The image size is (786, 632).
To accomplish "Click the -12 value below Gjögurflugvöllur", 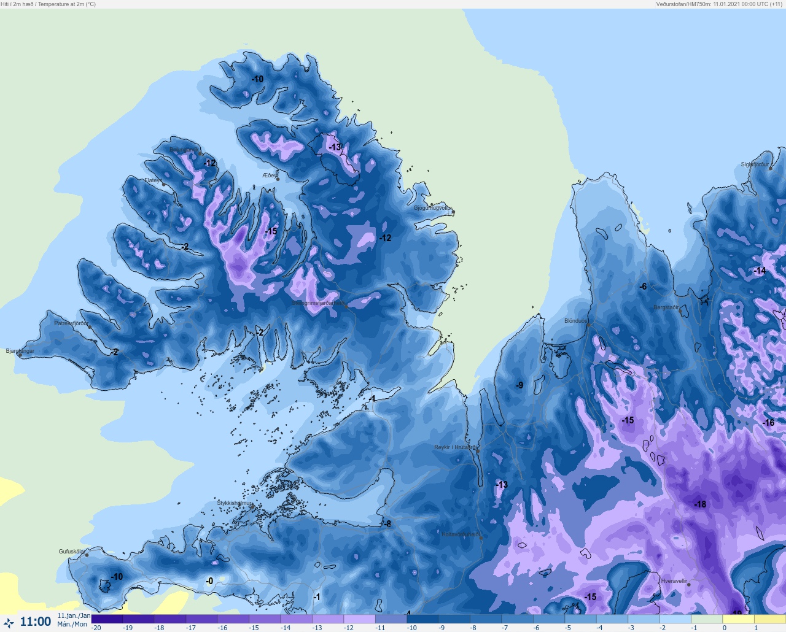I will [x=385, y=238].
